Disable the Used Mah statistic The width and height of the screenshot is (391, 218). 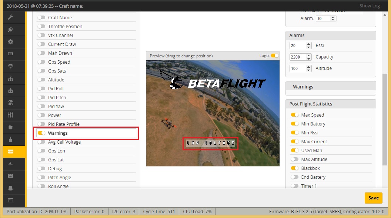(x=295, y=151)
